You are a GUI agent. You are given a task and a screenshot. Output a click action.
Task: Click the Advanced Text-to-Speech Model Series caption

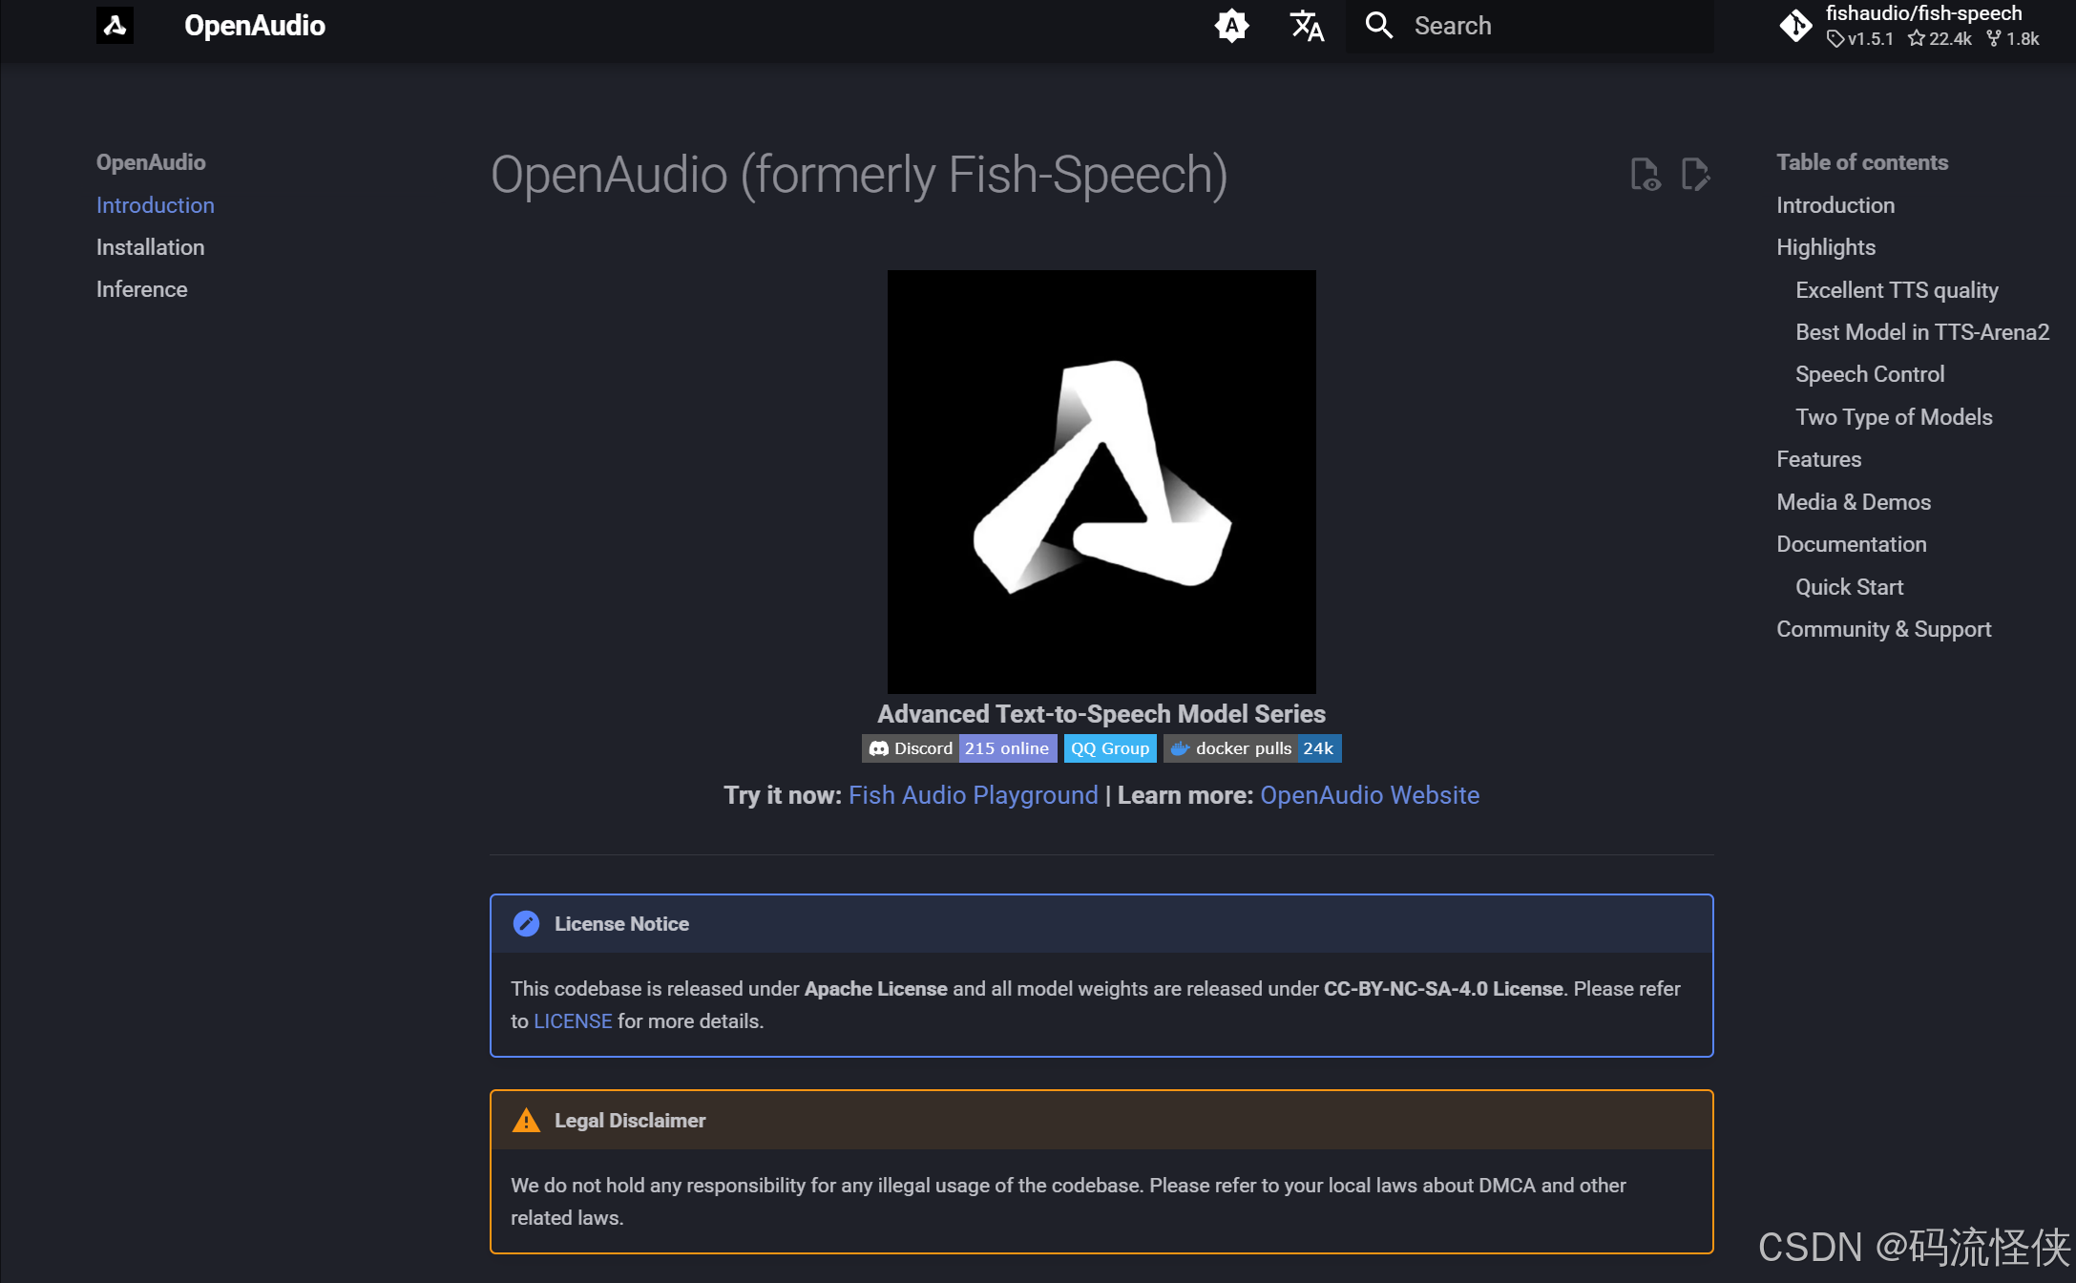coord(1101,714)
